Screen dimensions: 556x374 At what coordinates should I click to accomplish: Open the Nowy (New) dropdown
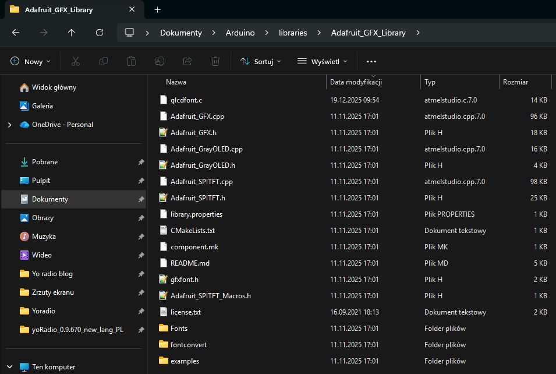[x=31, y=61]
